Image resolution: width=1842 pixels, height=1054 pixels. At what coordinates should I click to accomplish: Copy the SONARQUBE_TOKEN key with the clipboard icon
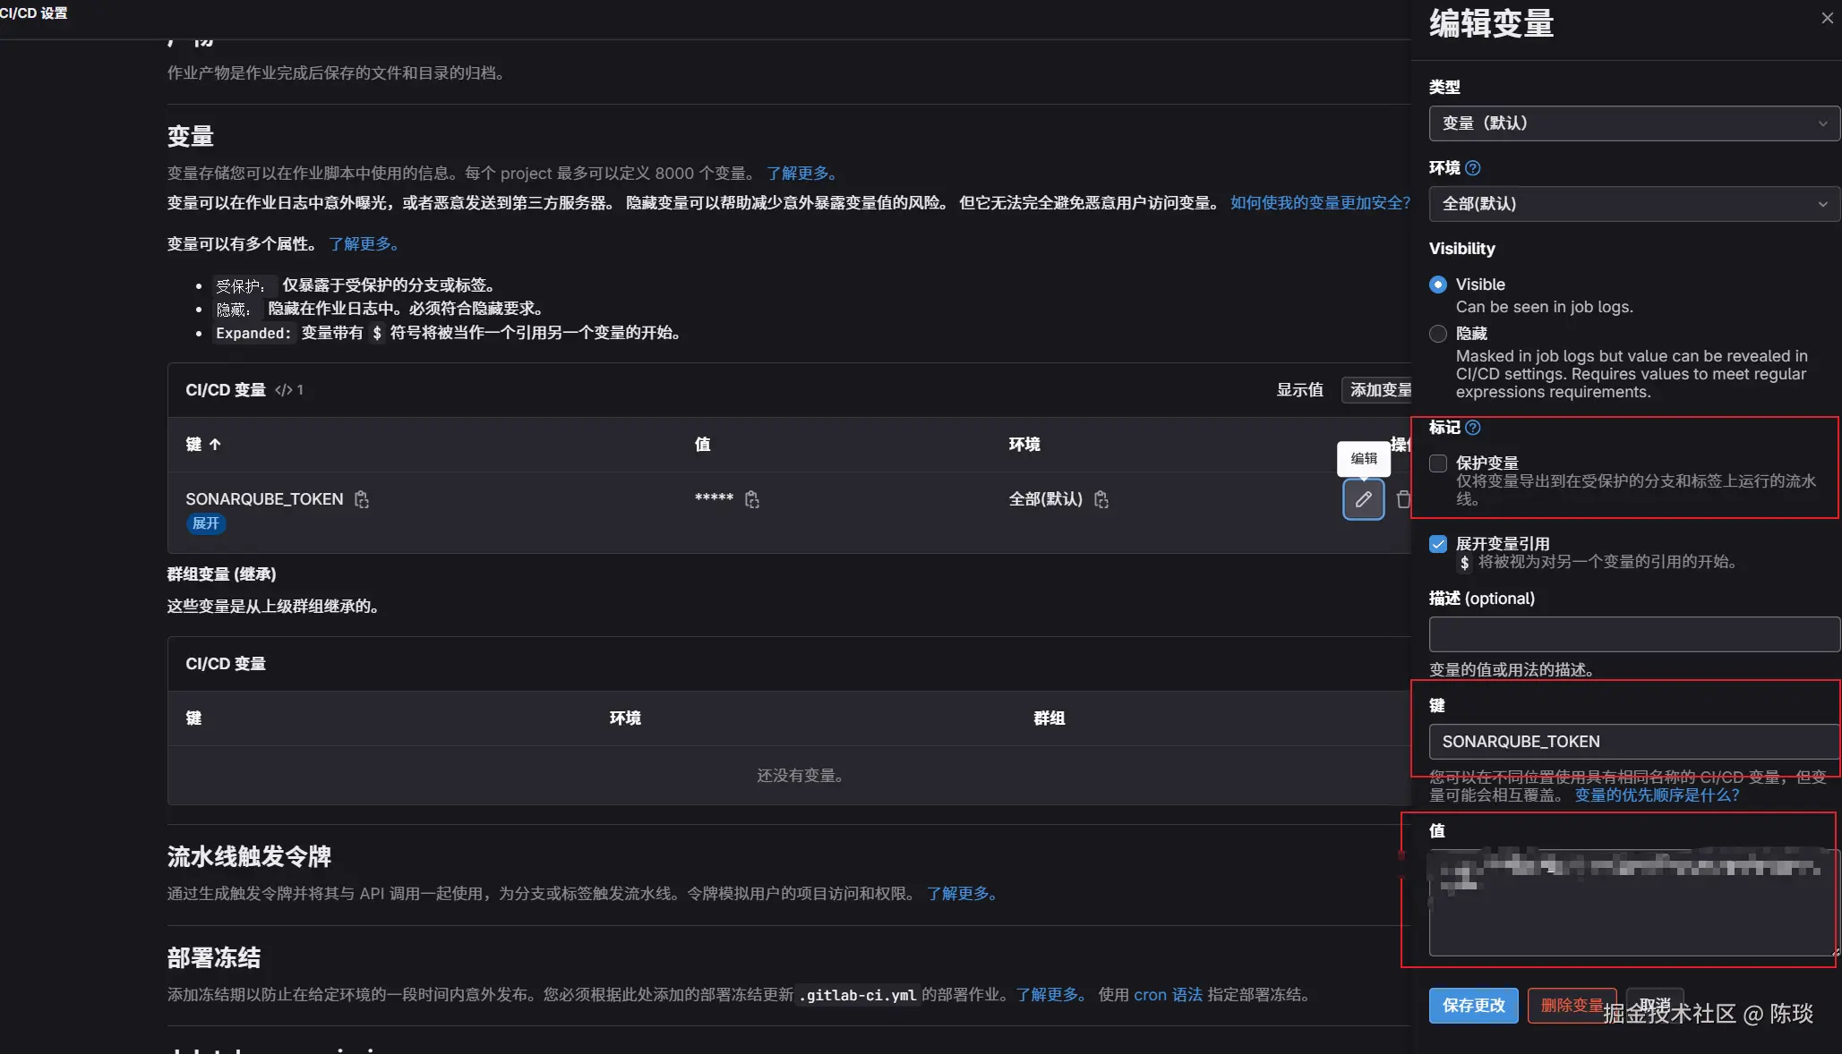(x=362, y=499)
